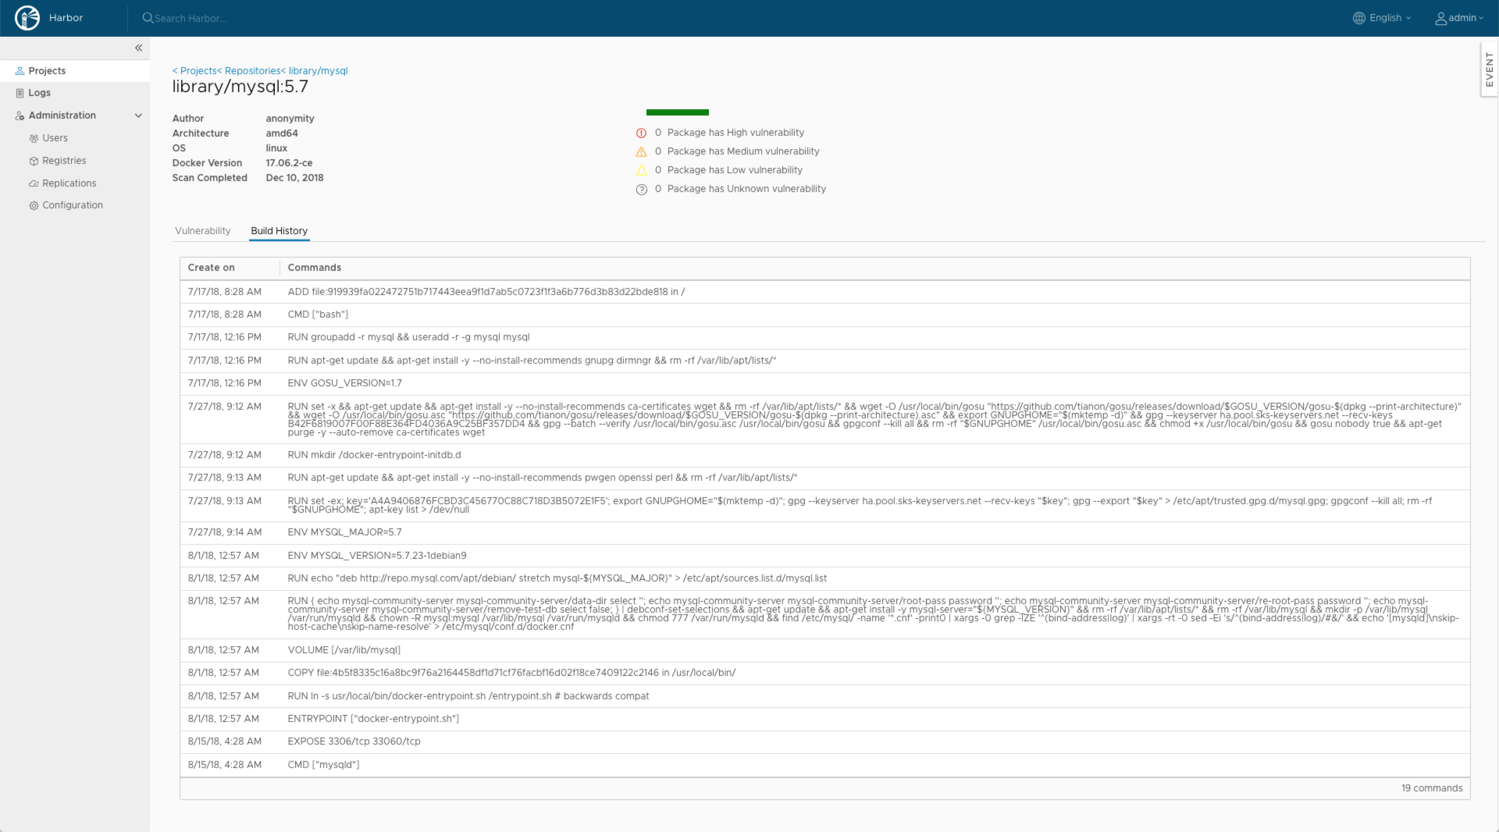Image resolution: width=1499 pixels, height=832 pixels.
Task: Click the Low vulnerability yellow triangle icon
Action: tap(641, 171)
